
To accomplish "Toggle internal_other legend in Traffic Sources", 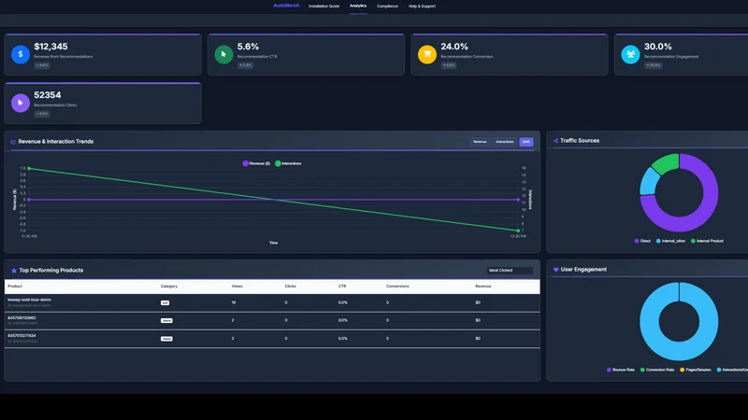I will click(x=670, y=241).
